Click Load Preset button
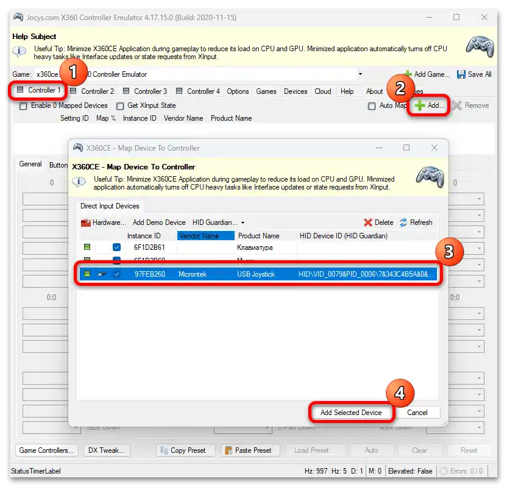The image size is (507, 487). 314,450
